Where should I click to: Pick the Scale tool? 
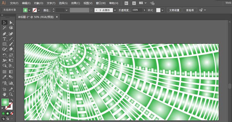pos(11,55)
